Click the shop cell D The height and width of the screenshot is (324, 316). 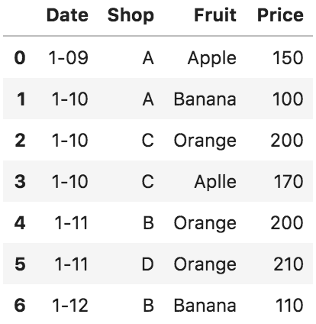coord(148,264)
